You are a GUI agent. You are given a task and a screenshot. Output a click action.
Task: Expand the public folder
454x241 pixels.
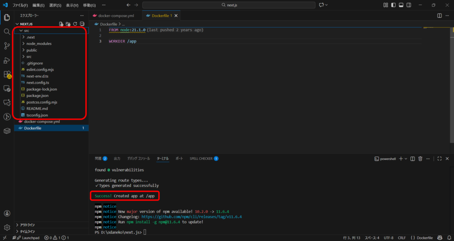point(31,50)
